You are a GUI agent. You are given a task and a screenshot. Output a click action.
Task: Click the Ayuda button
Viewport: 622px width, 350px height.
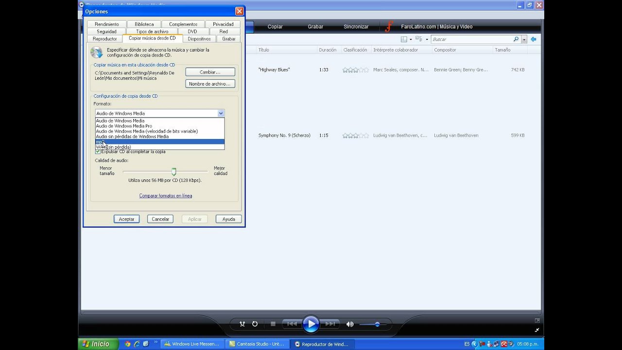[229, 219]
